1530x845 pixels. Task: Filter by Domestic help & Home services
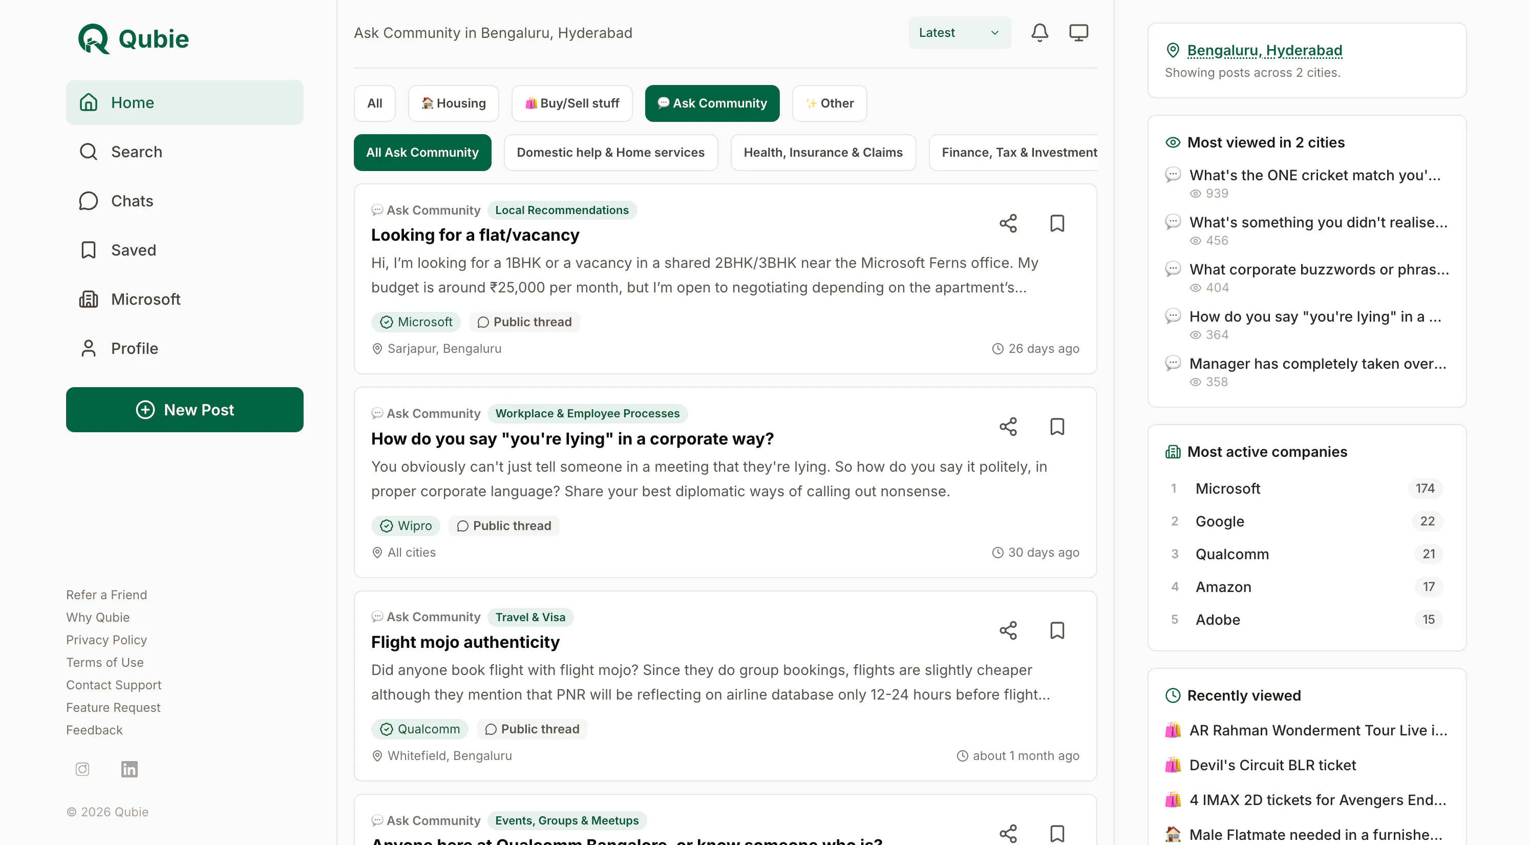(610, 153)
